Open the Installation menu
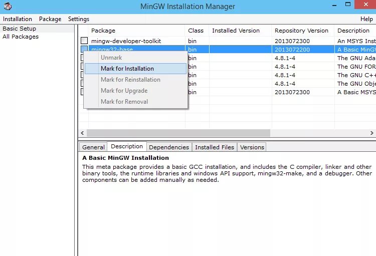 coord(18,19)
